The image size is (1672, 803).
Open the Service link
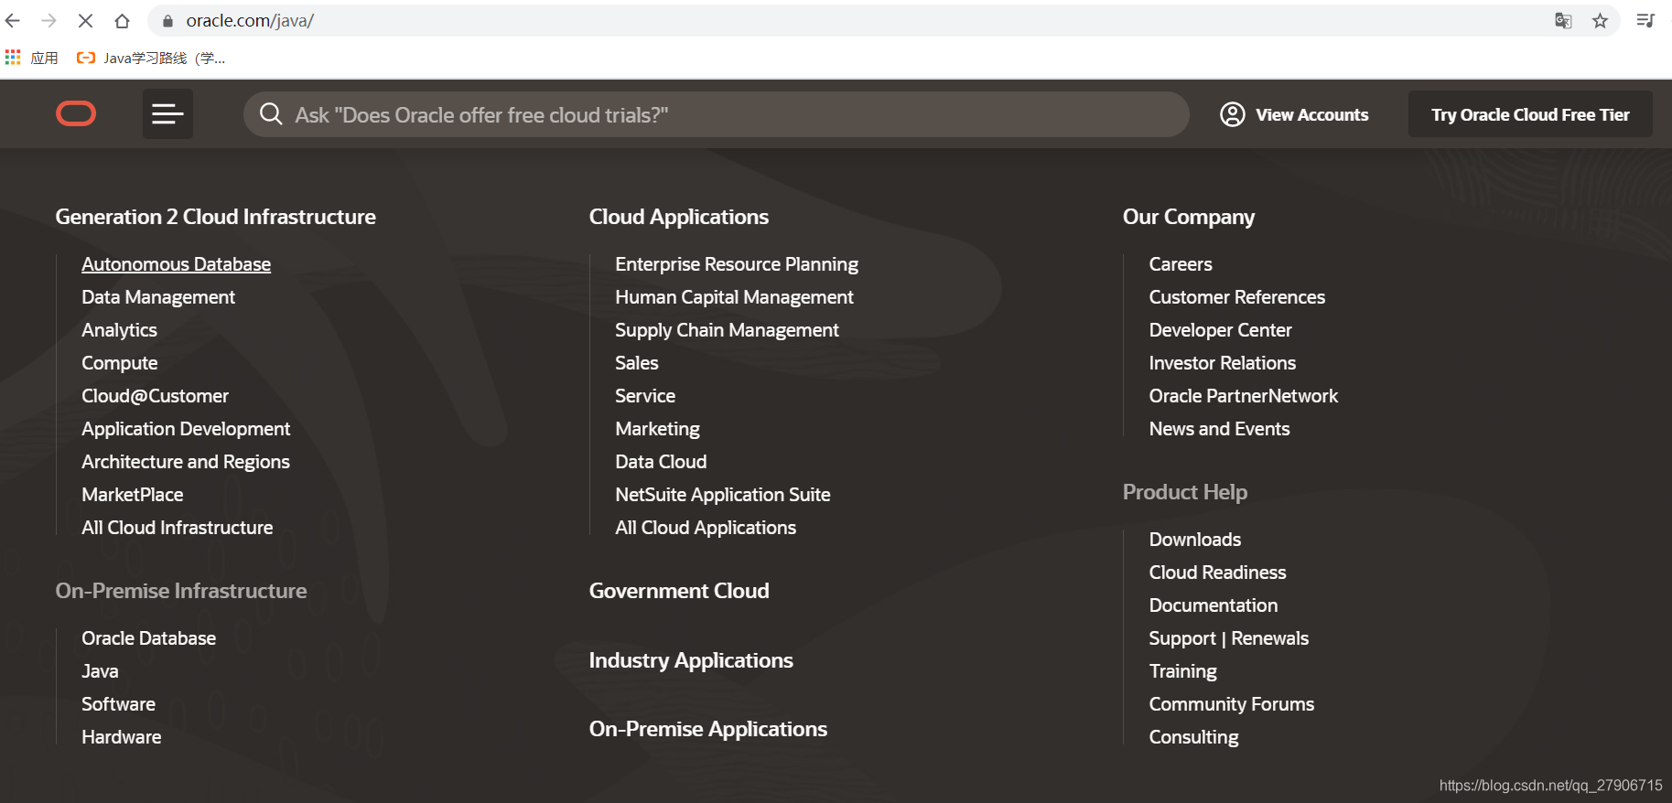click(x=645, y=396)
